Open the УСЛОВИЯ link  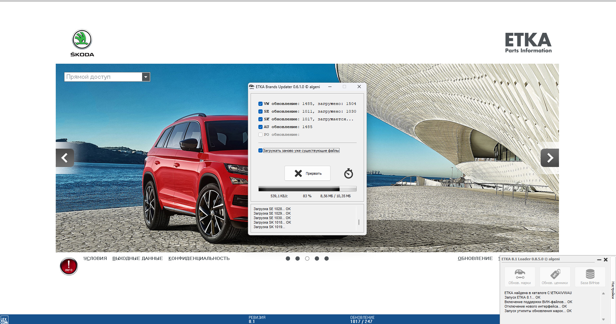pos(95,258)
